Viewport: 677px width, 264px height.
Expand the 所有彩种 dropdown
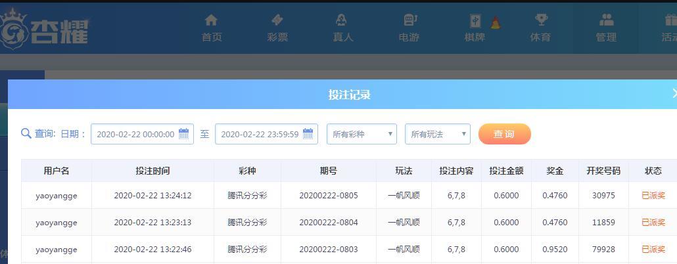click(x=362, y=134)
